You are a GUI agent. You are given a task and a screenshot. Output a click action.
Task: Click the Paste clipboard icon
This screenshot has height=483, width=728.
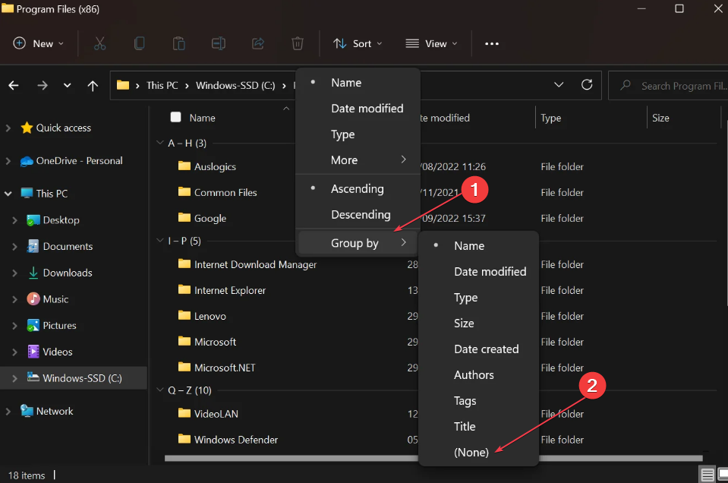pyautogui.click(x=178, y=44)
